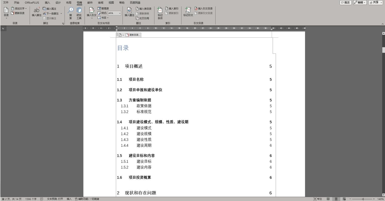Click TOC entry 1 项目概述
385x201 pixels.
[x=194, y=66]
